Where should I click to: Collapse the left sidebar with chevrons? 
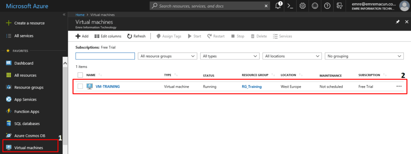pyautogui.click(x=64, y=15)
